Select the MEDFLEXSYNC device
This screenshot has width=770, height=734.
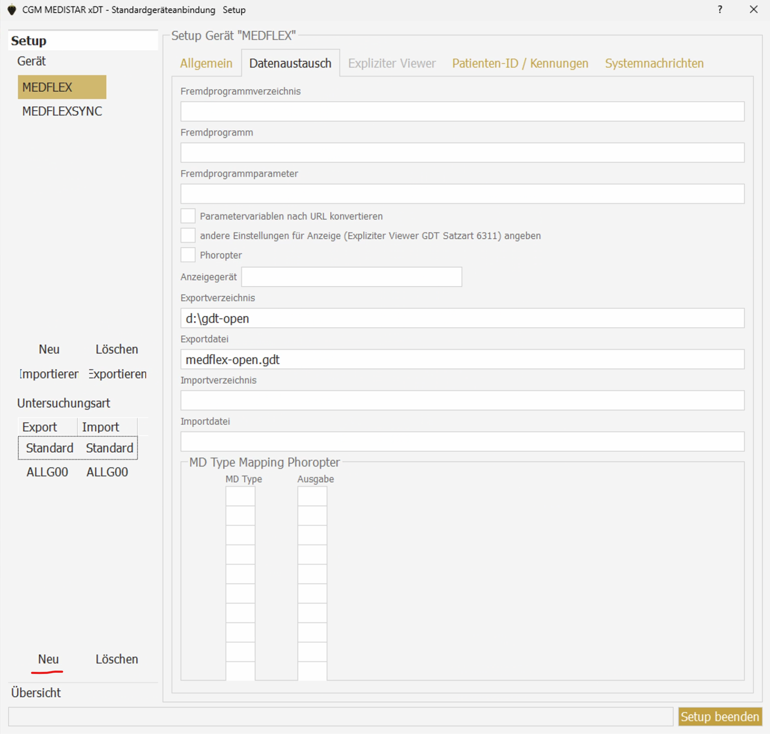click(62, 111)
